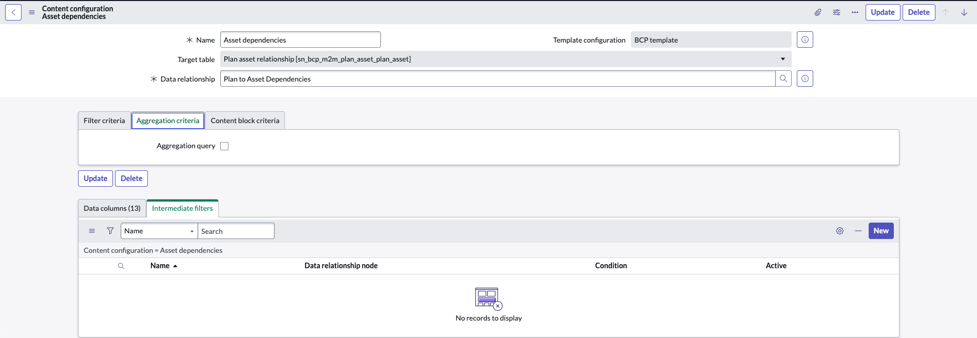977x338 pixels.
Task: Click the Aggregation query label
Action: pos(186,146)
